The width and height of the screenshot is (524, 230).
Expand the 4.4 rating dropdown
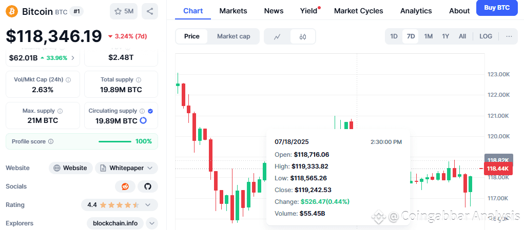(148, 205)
